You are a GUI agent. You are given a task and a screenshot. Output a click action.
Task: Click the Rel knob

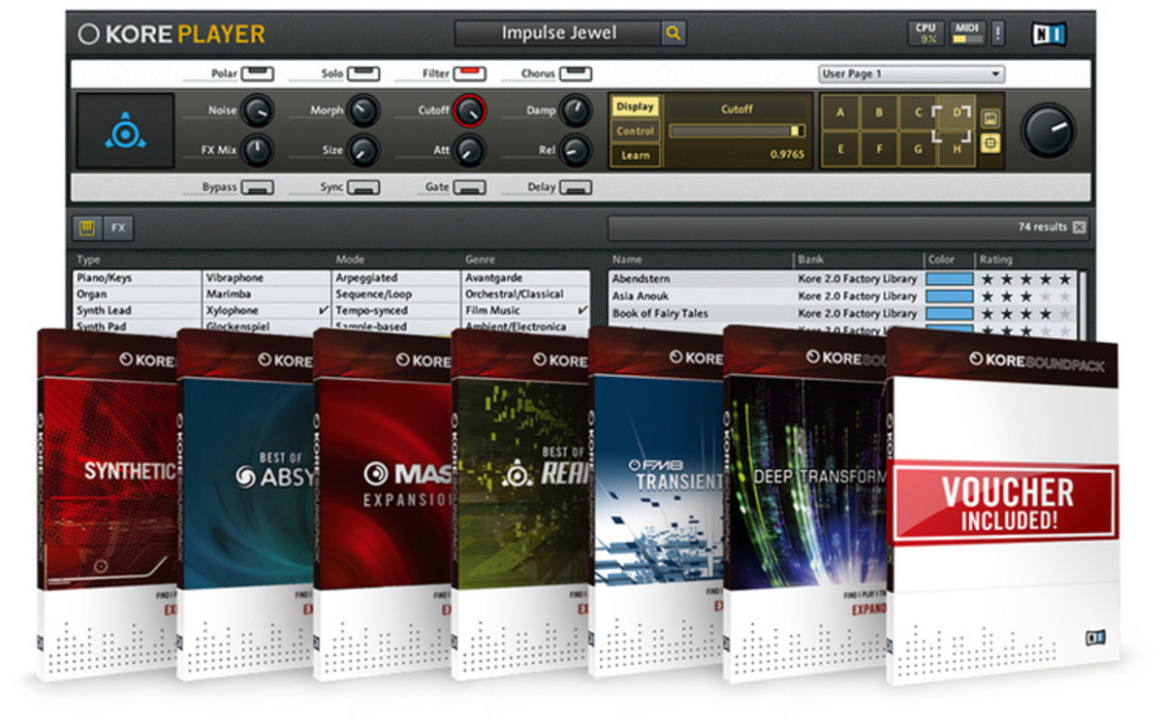click(576, 150)
